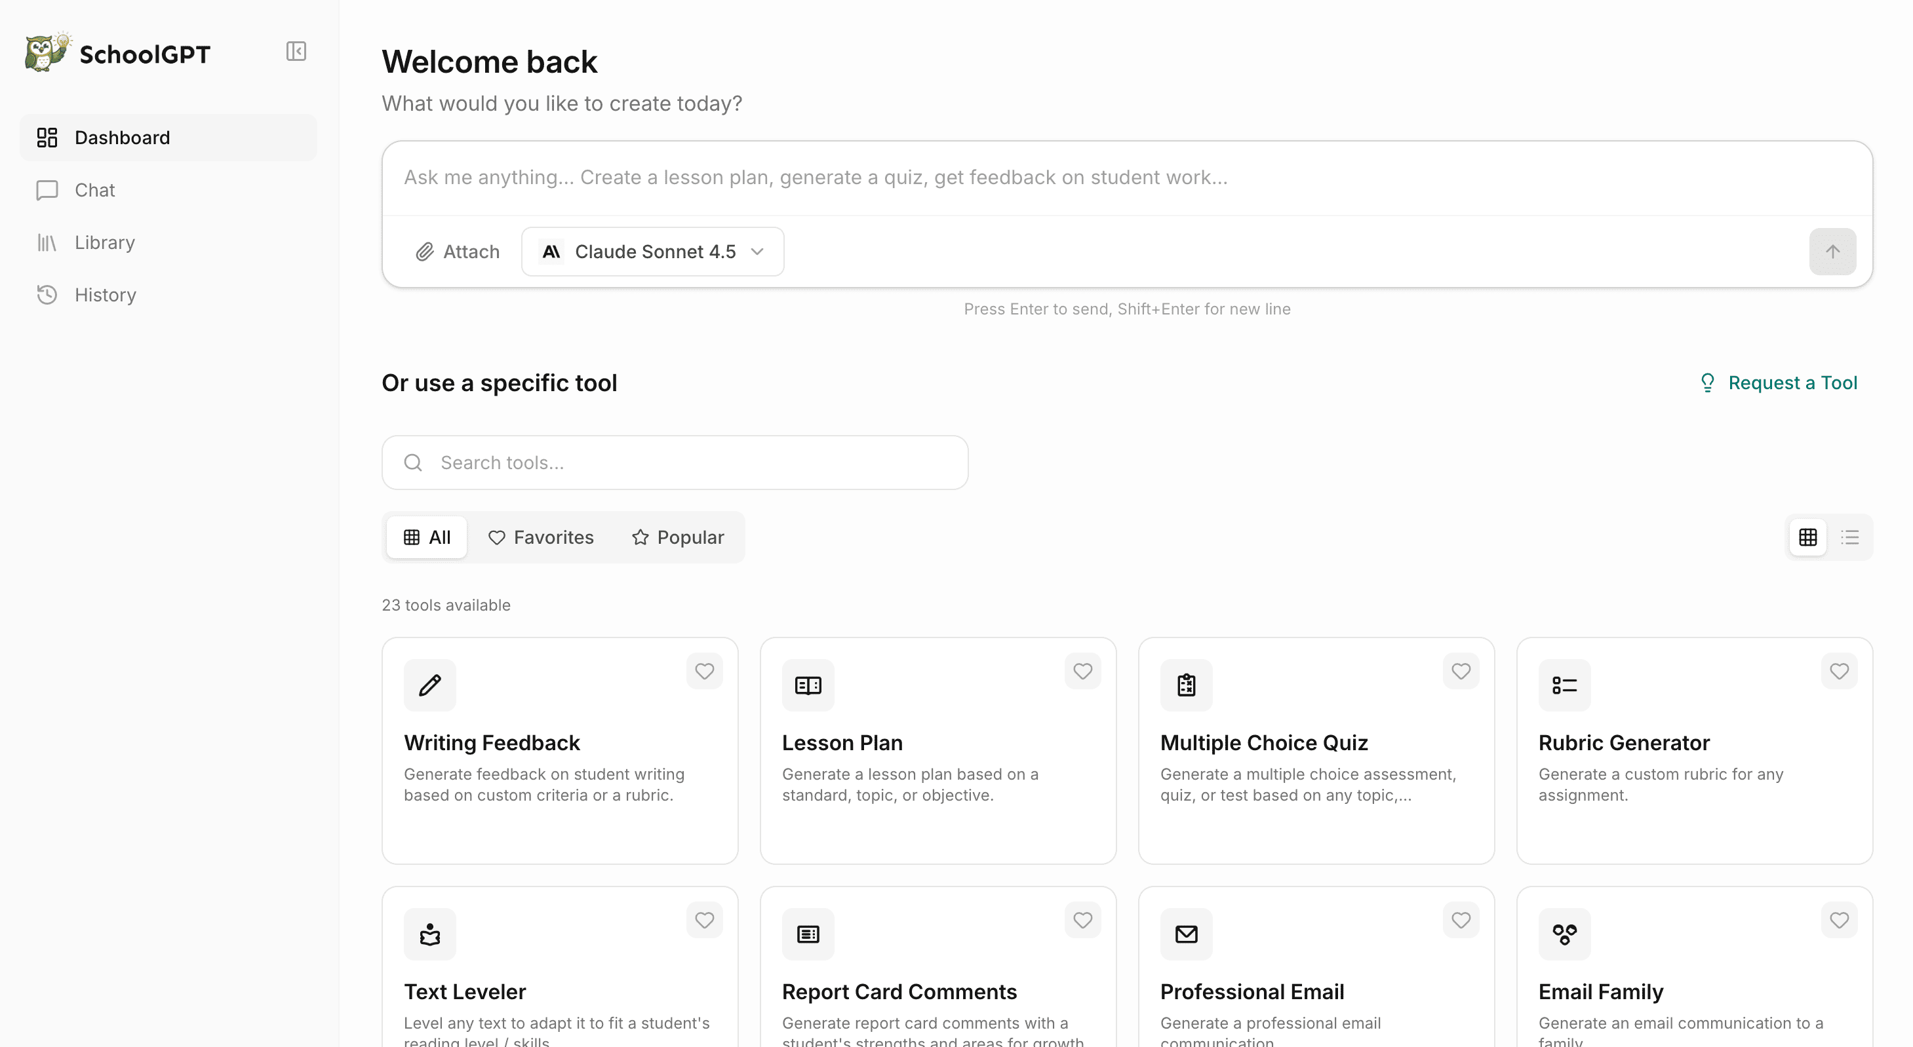Switch to list view for tools
Viewport: 1913px width, 1047px height.
point(1851,537)
